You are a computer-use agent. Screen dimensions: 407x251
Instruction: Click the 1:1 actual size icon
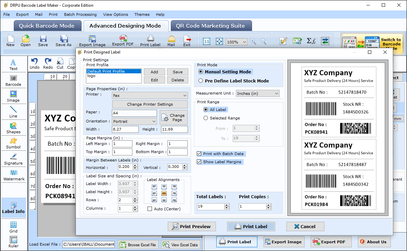pyautogui.click(x=207, y=42)
